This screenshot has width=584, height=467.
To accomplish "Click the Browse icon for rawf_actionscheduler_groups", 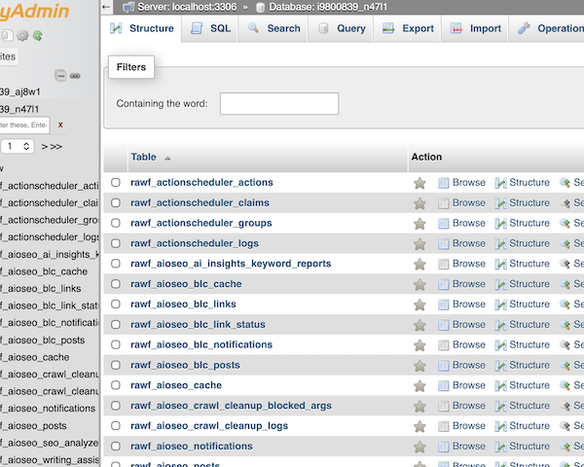I will (x=444, y=223).
